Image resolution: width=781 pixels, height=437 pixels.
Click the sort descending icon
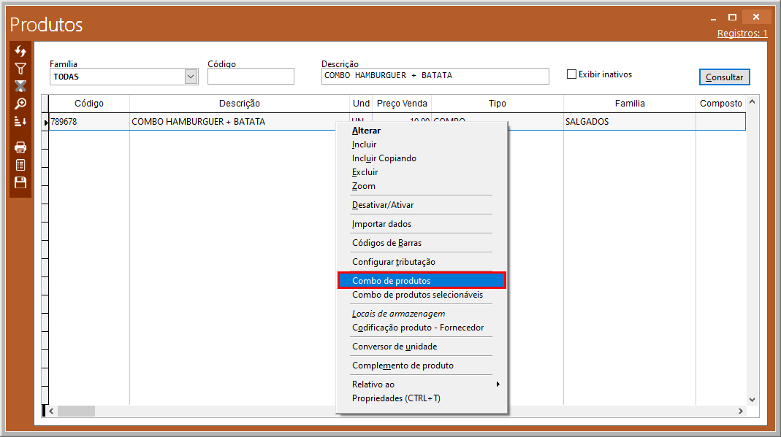(20, 121)
